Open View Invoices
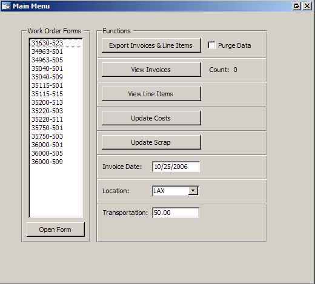 [x=151, y=70]
